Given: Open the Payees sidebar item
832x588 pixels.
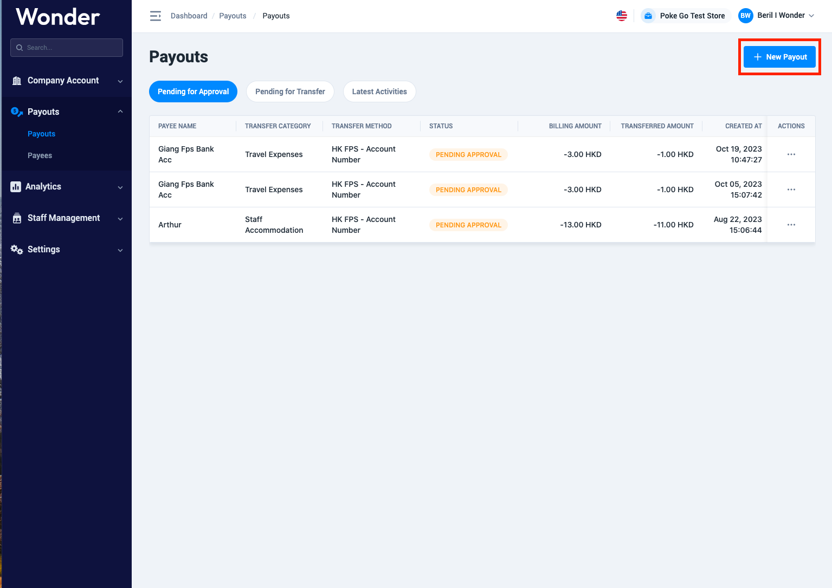Looking at the screenshot, I should coord(40,155).
